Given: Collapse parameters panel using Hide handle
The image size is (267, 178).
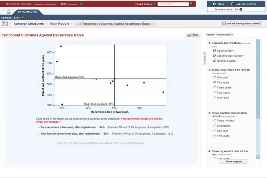Looking at the screenshot, I should click(x=204, y=58).
